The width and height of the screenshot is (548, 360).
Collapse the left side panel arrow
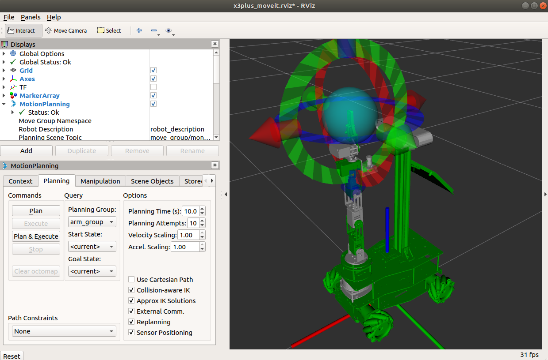click(225, 195)
